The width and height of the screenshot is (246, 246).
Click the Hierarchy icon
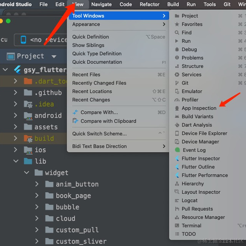click(177, 183)
